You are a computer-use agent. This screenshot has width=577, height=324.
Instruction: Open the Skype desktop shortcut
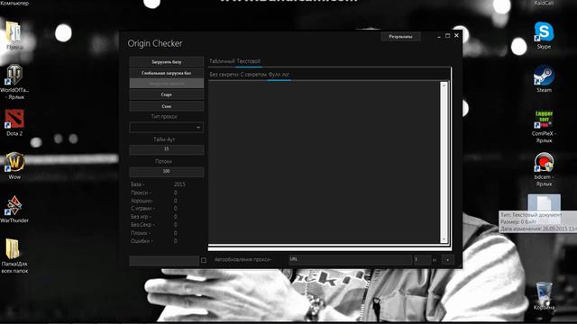(544, 35)
